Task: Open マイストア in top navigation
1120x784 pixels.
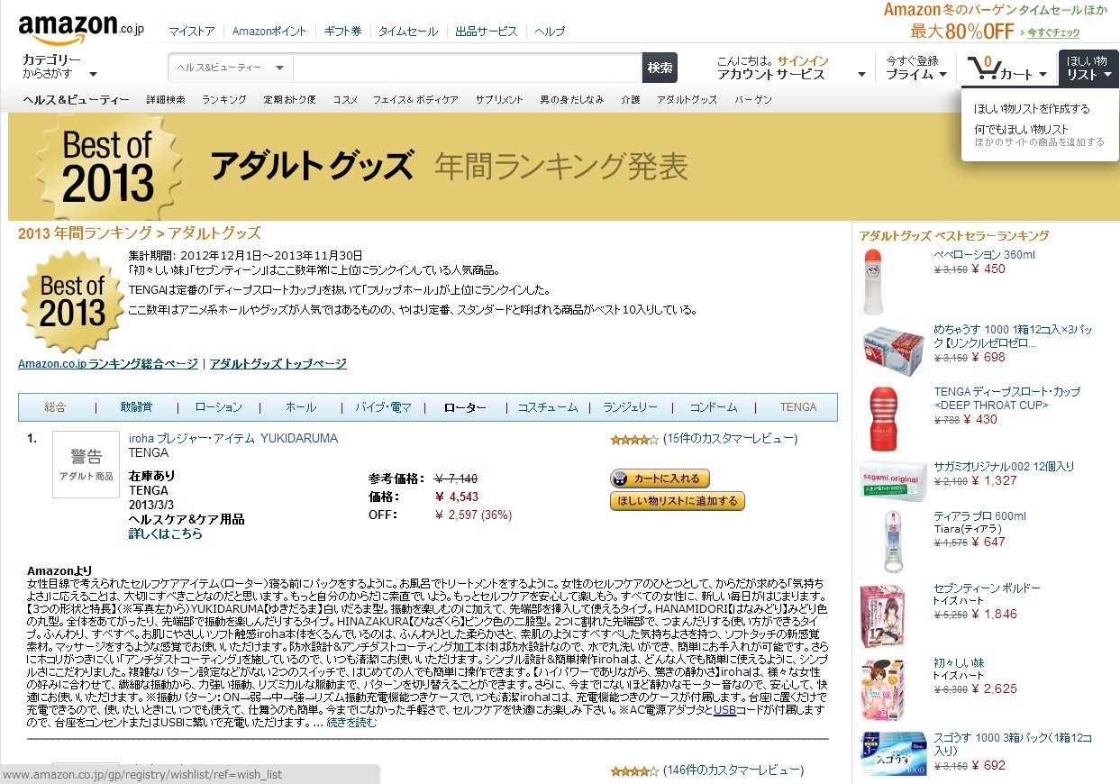Action: [x=192, y=31]
